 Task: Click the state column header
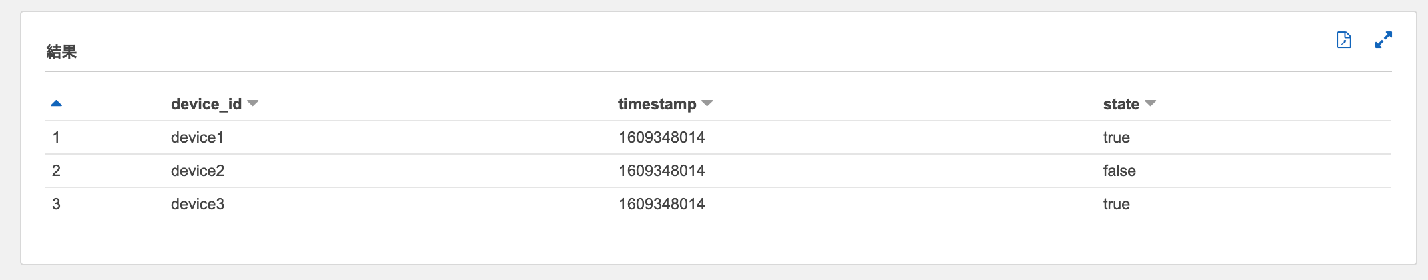(x=1121, y=104)
